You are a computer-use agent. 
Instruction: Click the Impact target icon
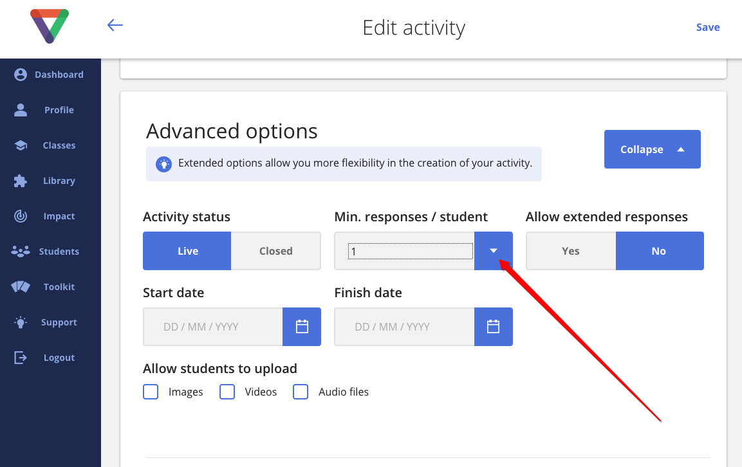tap(21, 216)
